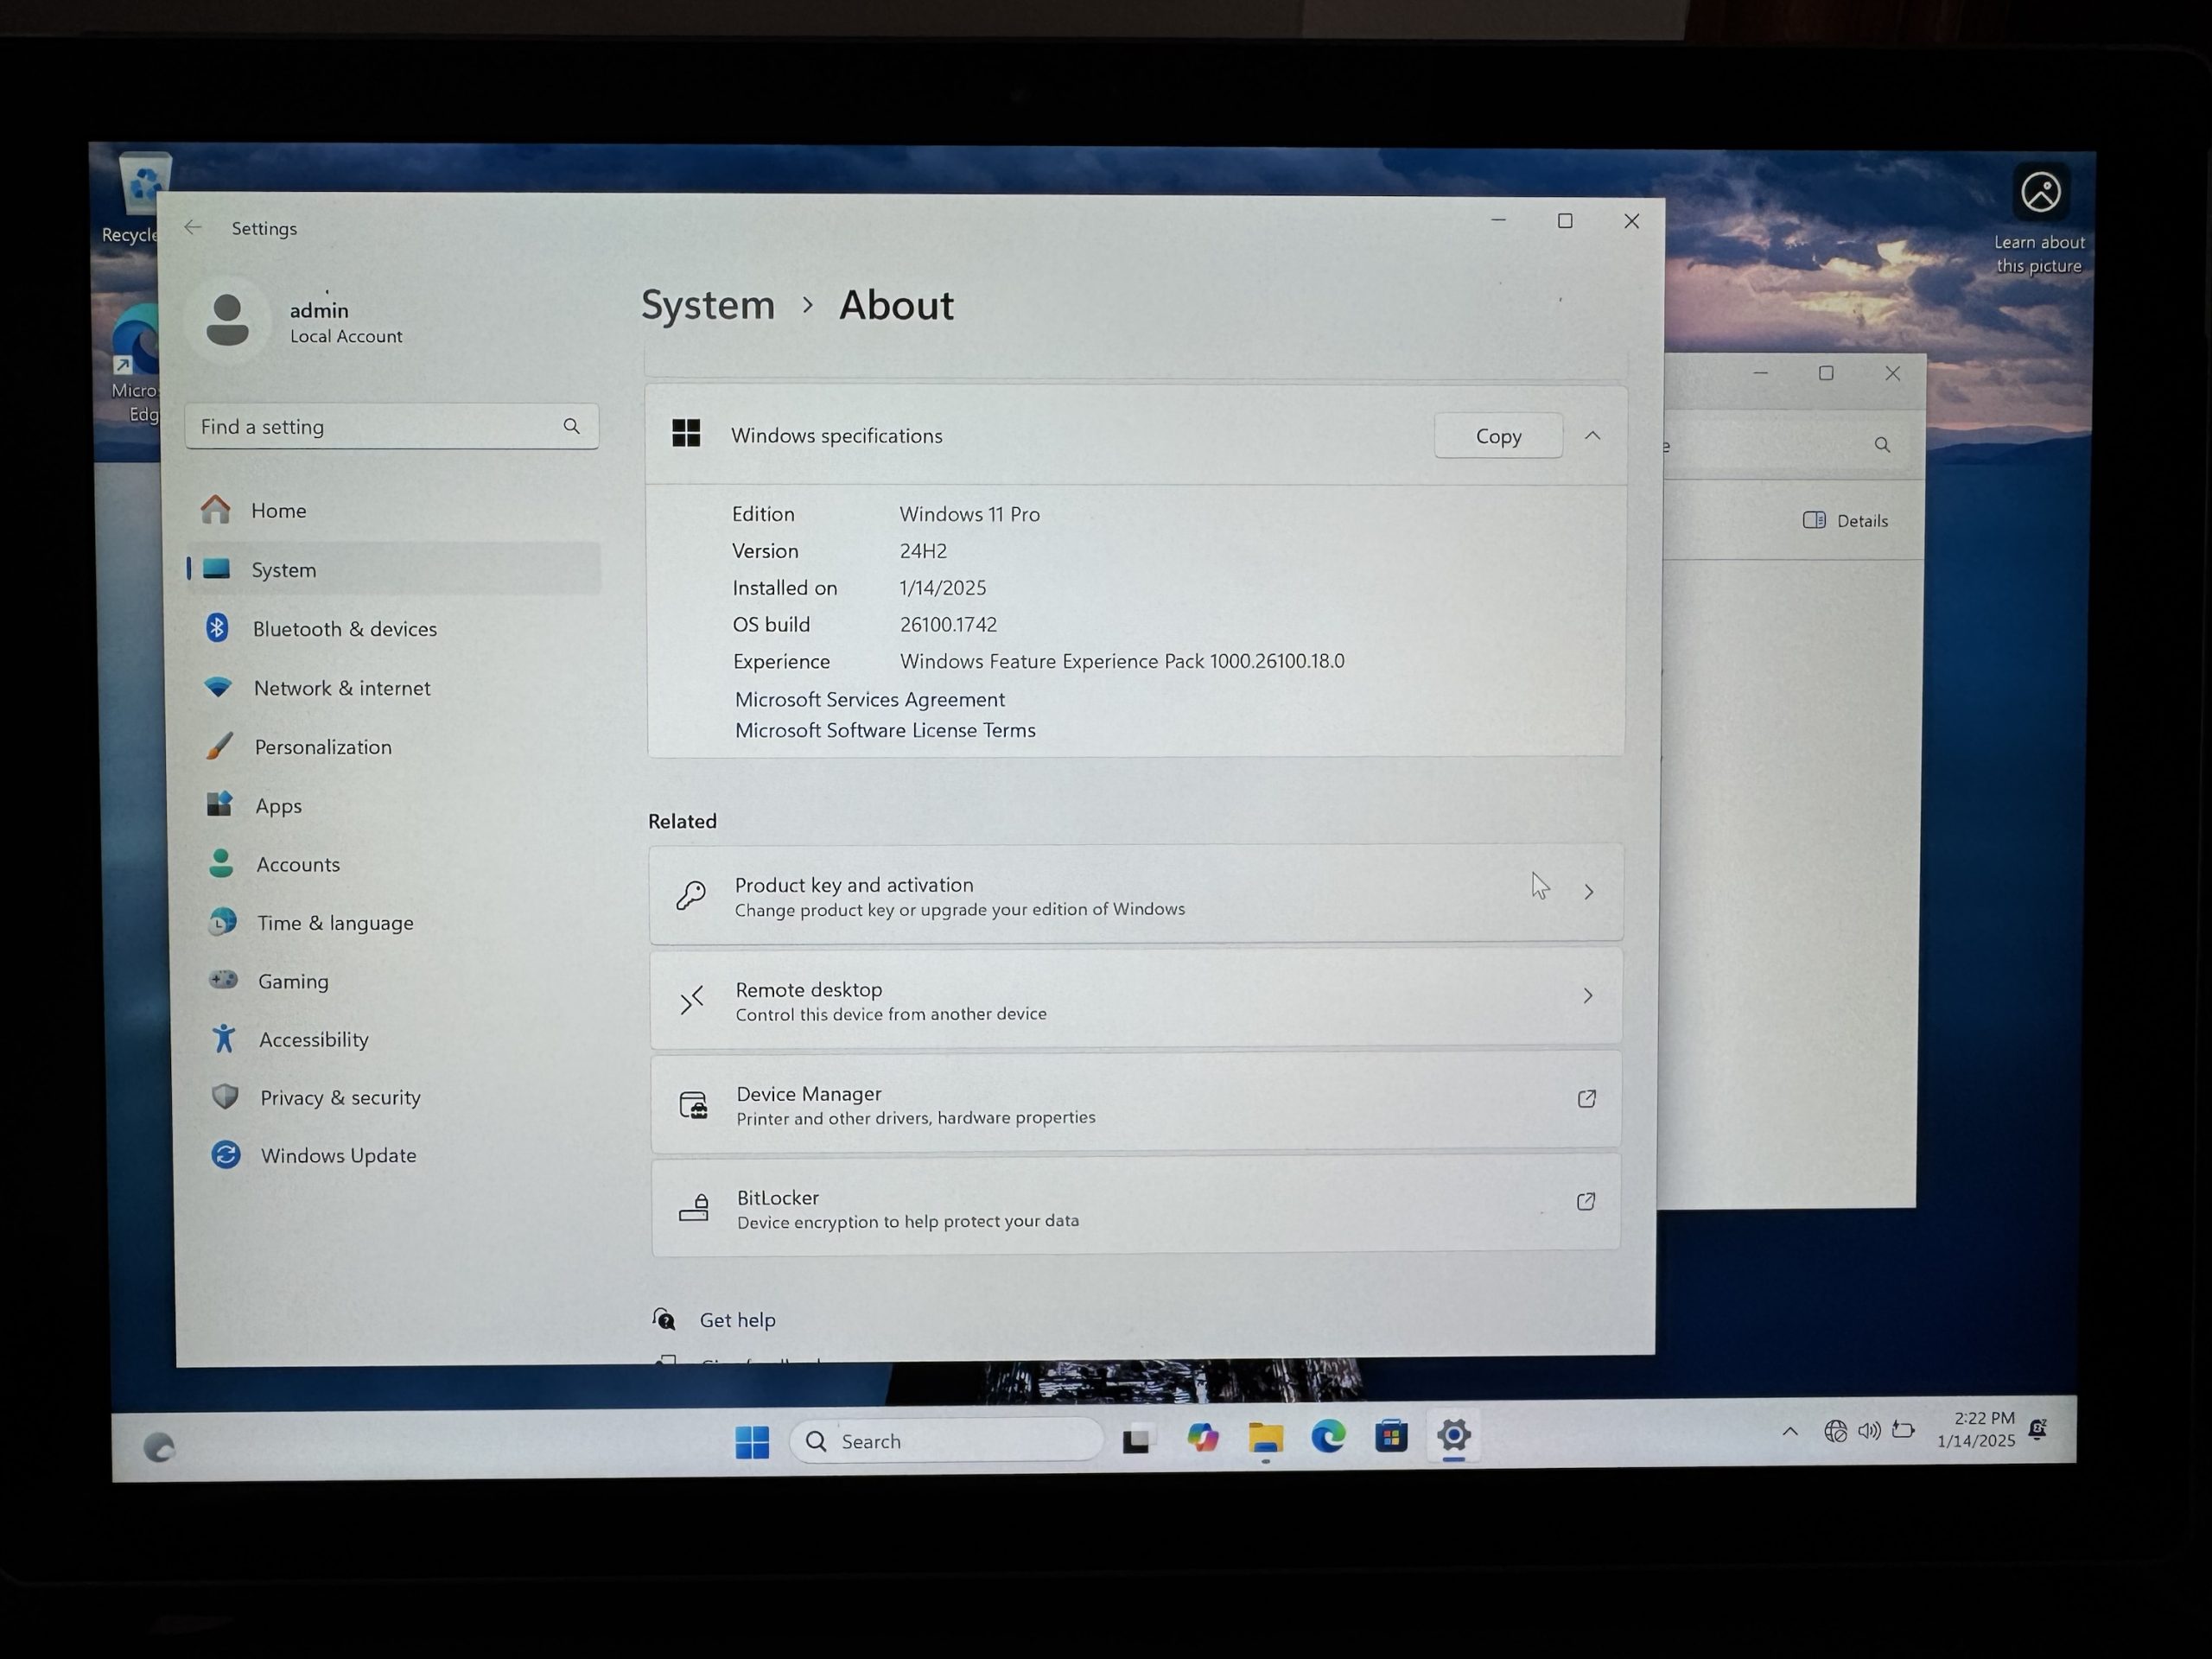Click the Get help link
2212x1659 pixels.
point(737,1321)
